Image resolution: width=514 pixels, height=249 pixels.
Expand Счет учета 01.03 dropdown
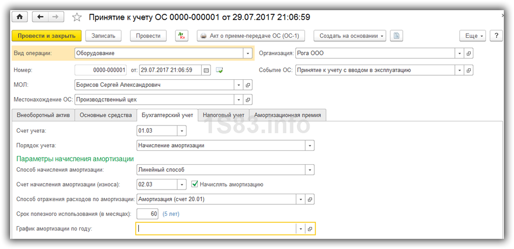[182, 131]
